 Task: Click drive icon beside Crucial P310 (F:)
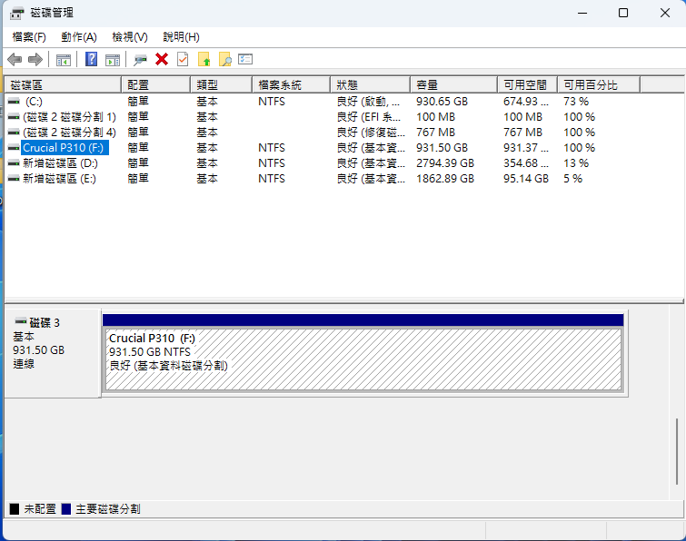tap(14, 148)
